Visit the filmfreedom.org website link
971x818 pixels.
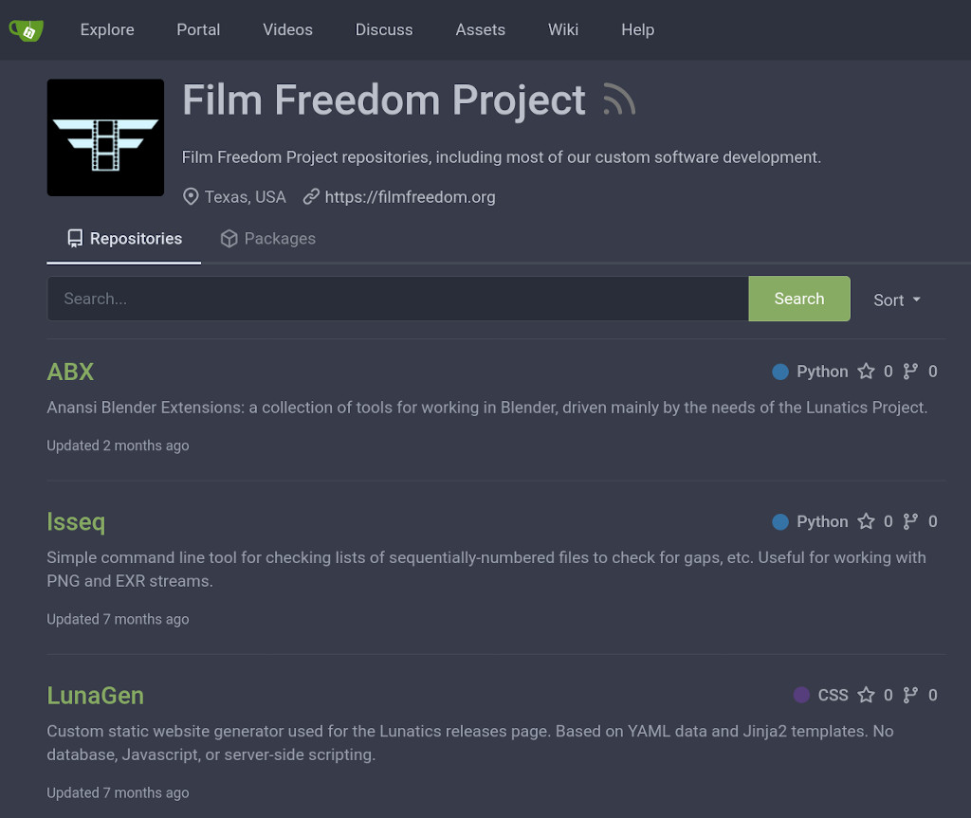point(410,197)
